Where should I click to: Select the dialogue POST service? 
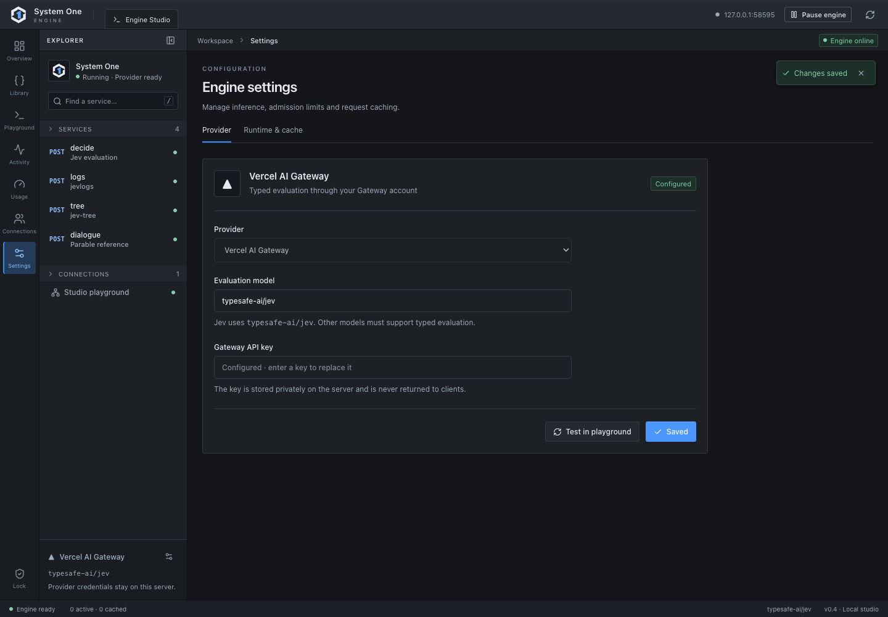coord(113,239)
